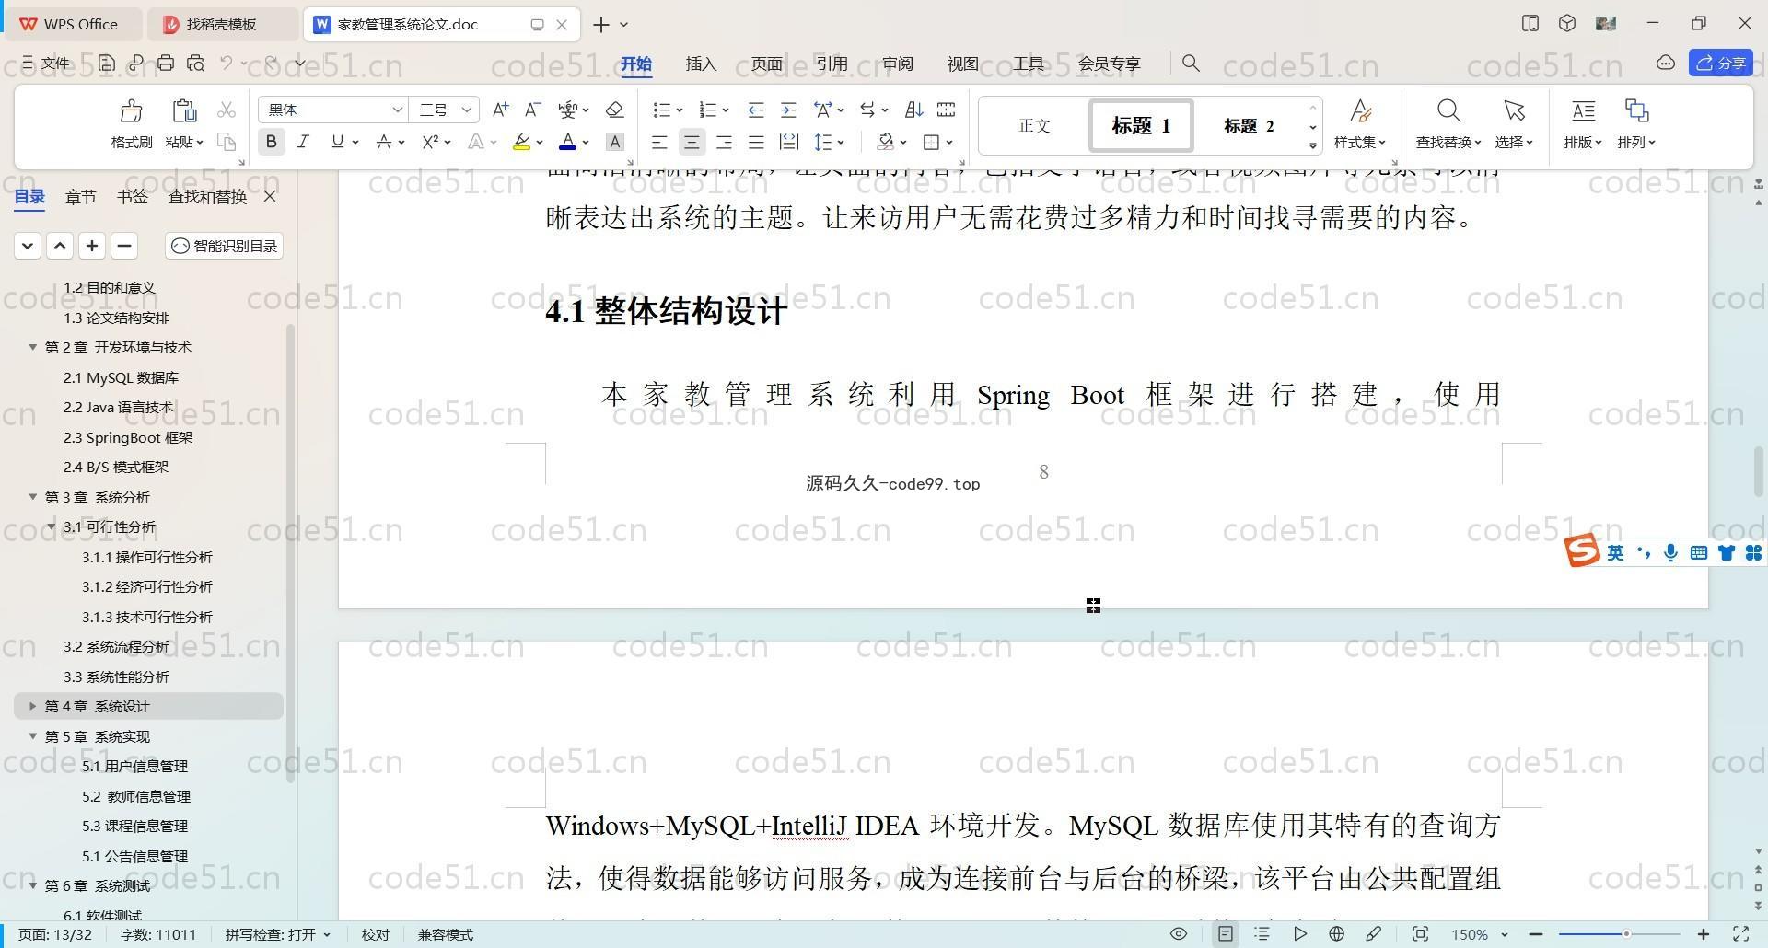
Task: Set paragraph to justified alignment
Action: click(756, 142)
